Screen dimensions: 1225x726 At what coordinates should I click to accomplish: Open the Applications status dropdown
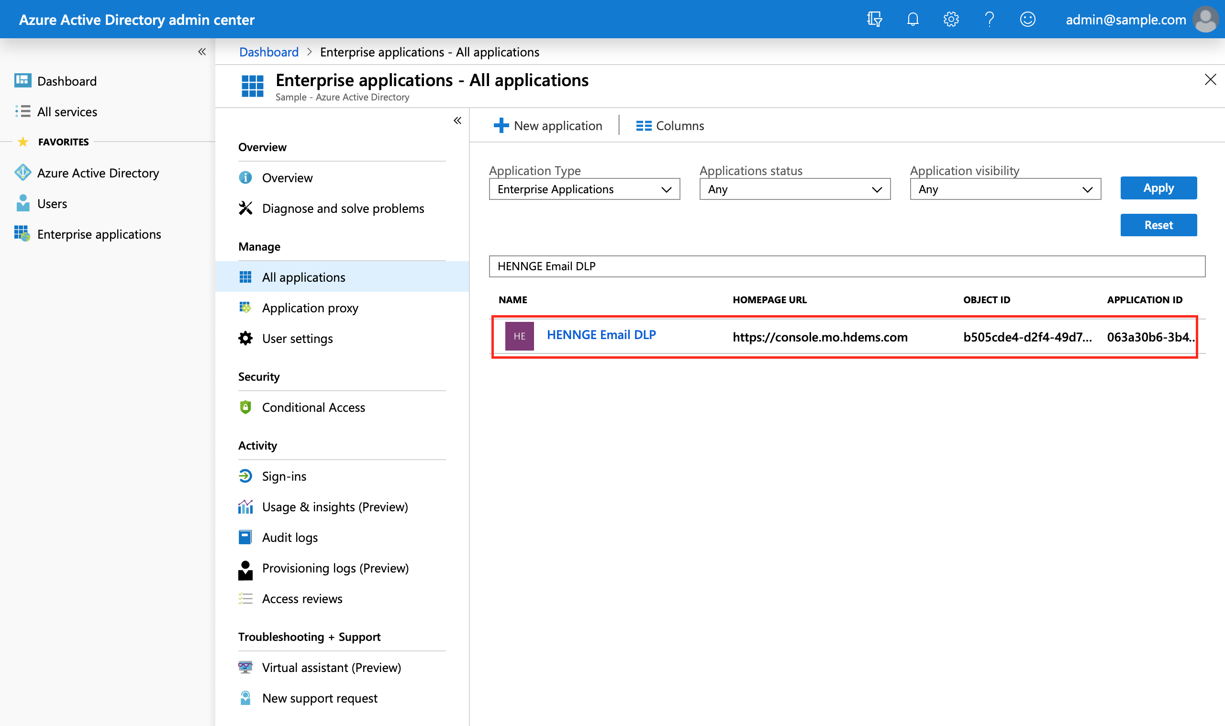[x=795, y=189]
